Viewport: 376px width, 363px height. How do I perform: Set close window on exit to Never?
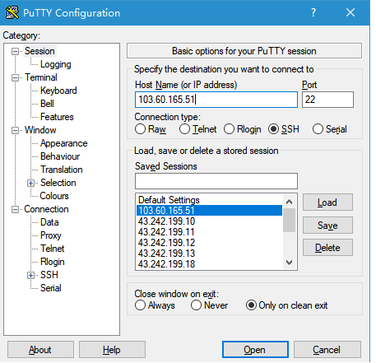(x=196, y=305)
